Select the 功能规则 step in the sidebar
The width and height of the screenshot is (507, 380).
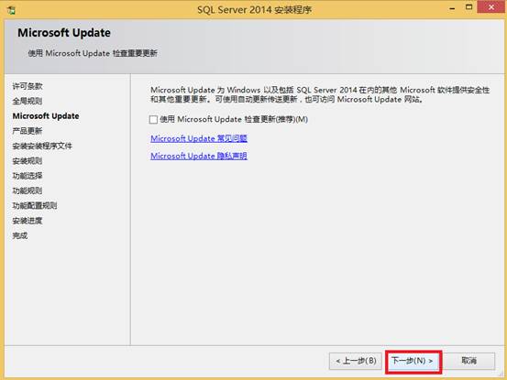coord(28,190)
